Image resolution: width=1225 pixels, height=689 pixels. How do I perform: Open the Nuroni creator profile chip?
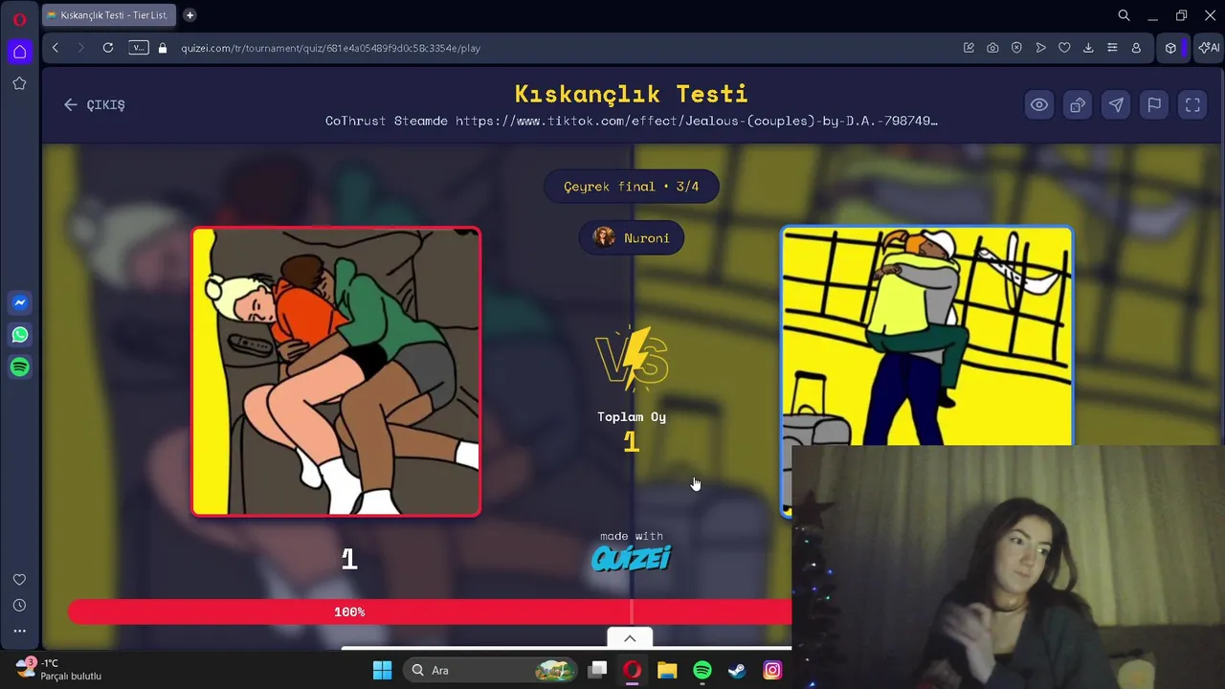pyautogui.click(x=632, y=238)
